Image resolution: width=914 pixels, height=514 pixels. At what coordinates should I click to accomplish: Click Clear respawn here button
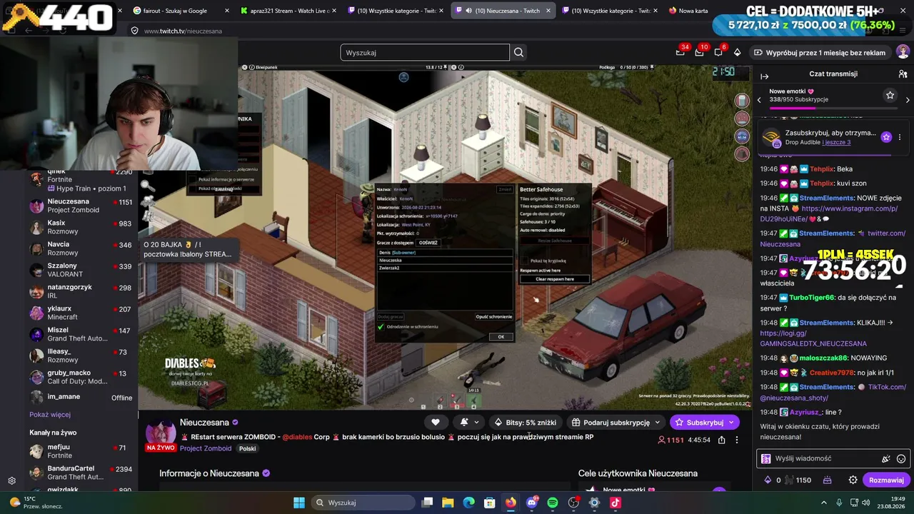pyautogui.click(x=555, y=278)
